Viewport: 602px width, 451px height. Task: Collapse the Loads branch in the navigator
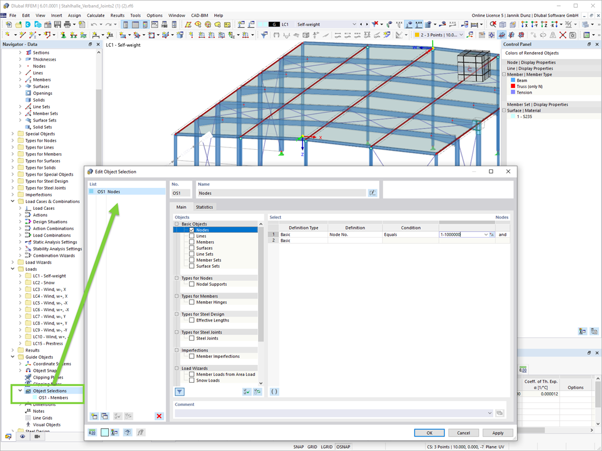click(13, 268)
